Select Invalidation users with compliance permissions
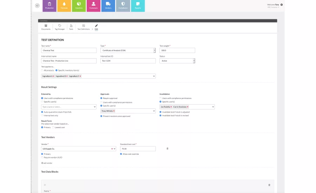 tap(160, 98)
